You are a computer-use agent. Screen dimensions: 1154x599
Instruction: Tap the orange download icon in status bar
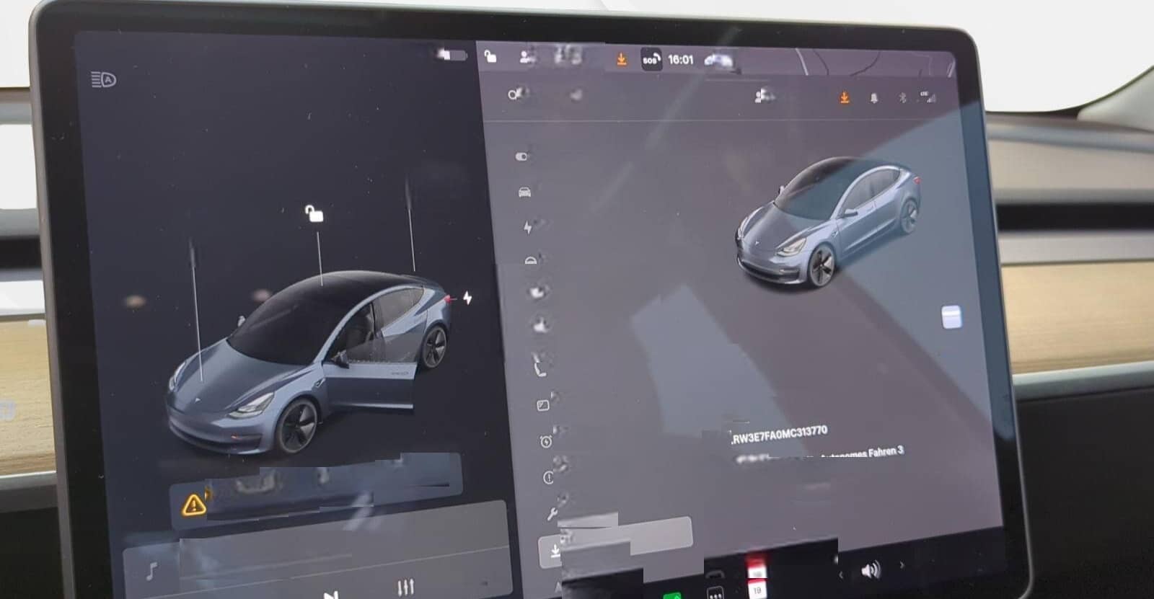coord(621,59)
